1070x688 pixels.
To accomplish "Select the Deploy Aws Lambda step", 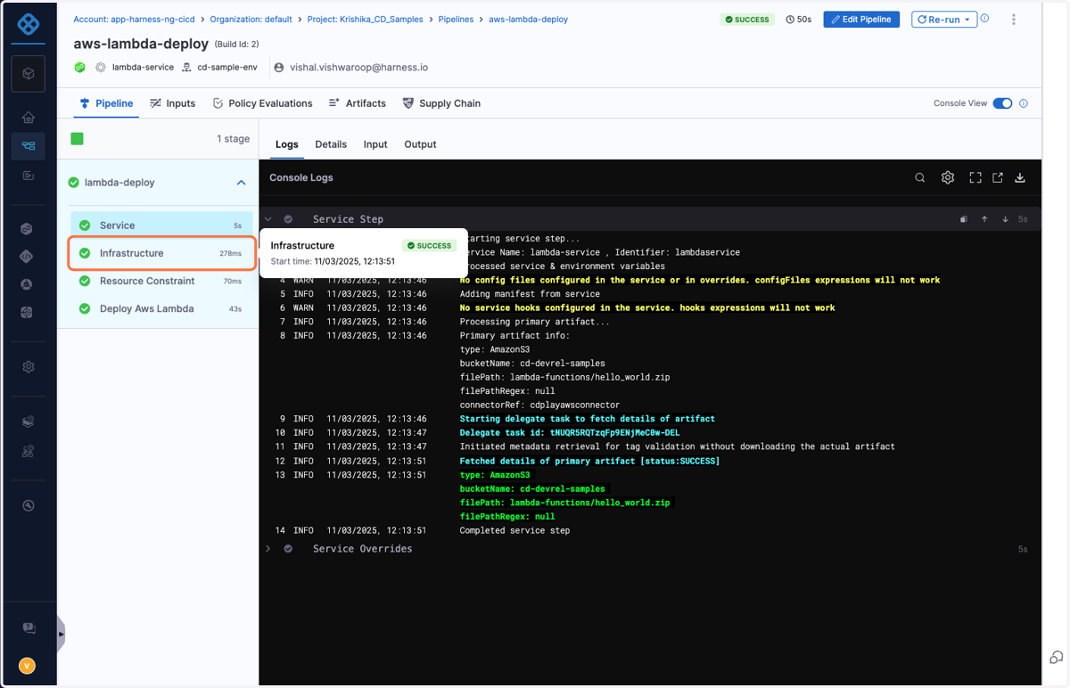I will (160, 308).
